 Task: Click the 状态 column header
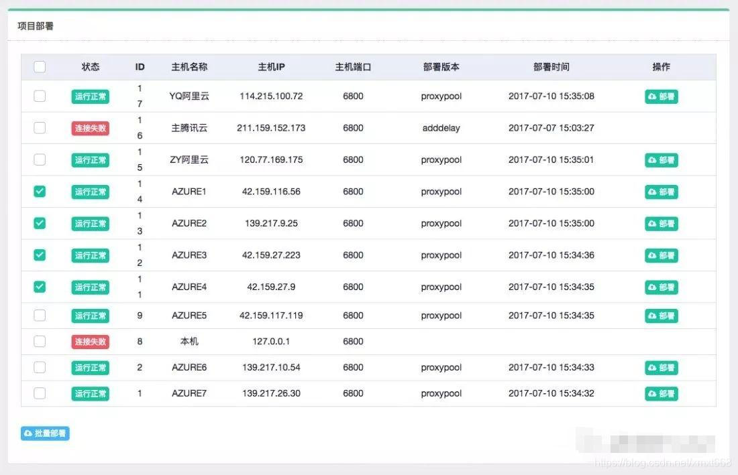(x=91, y=67)
